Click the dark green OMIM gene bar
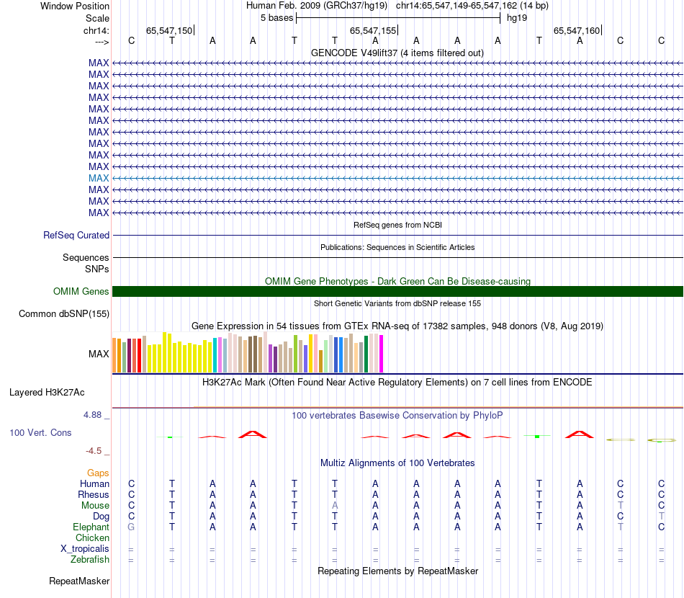The width and height of the screenshot is (684, 598). [x=397, y=292]
